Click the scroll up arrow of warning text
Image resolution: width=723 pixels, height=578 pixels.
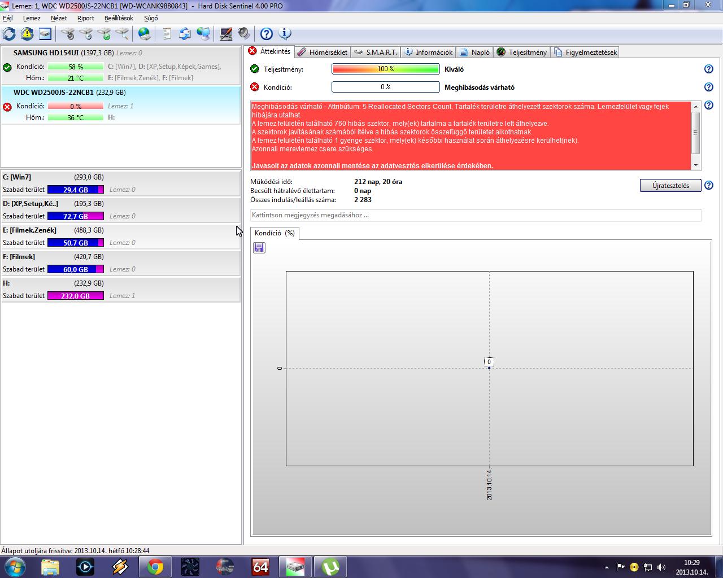tap(696, 106)
